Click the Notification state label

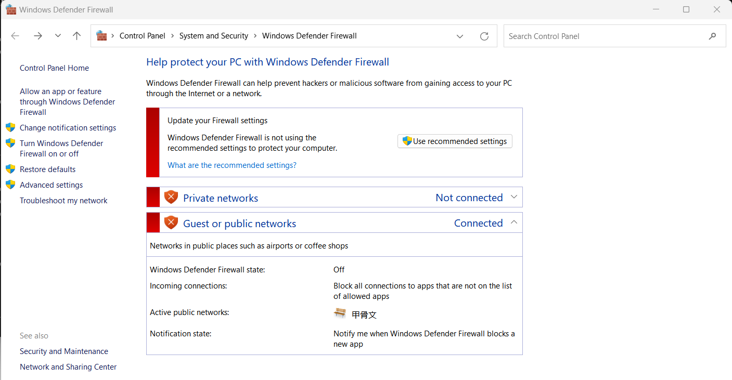point(181,334)
